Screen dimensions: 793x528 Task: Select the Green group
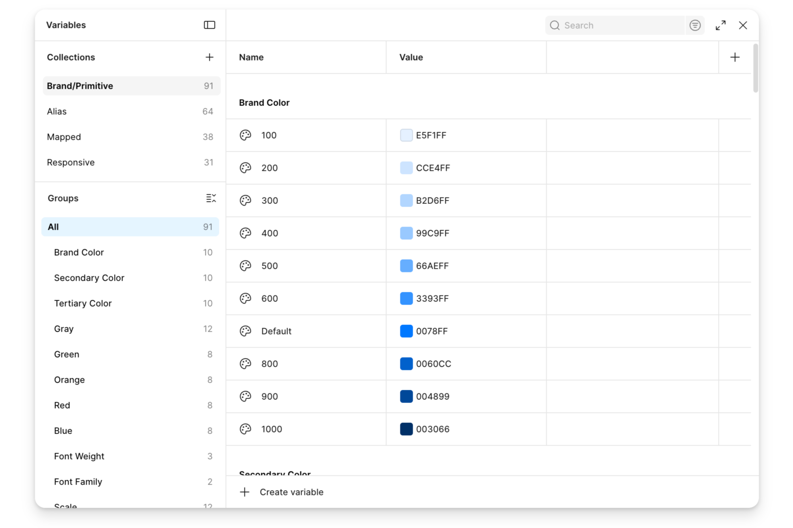pyautogui.click(x=130, y=354)
